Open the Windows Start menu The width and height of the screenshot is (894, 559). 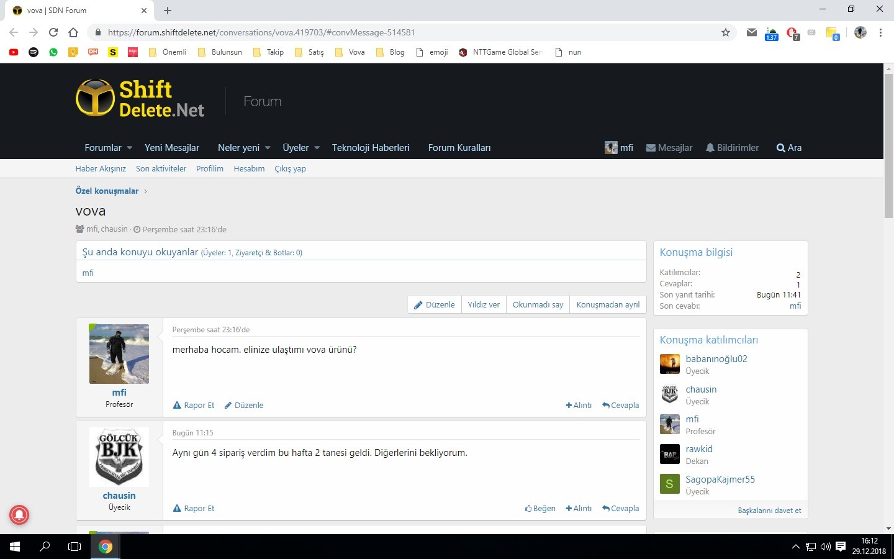15,547
